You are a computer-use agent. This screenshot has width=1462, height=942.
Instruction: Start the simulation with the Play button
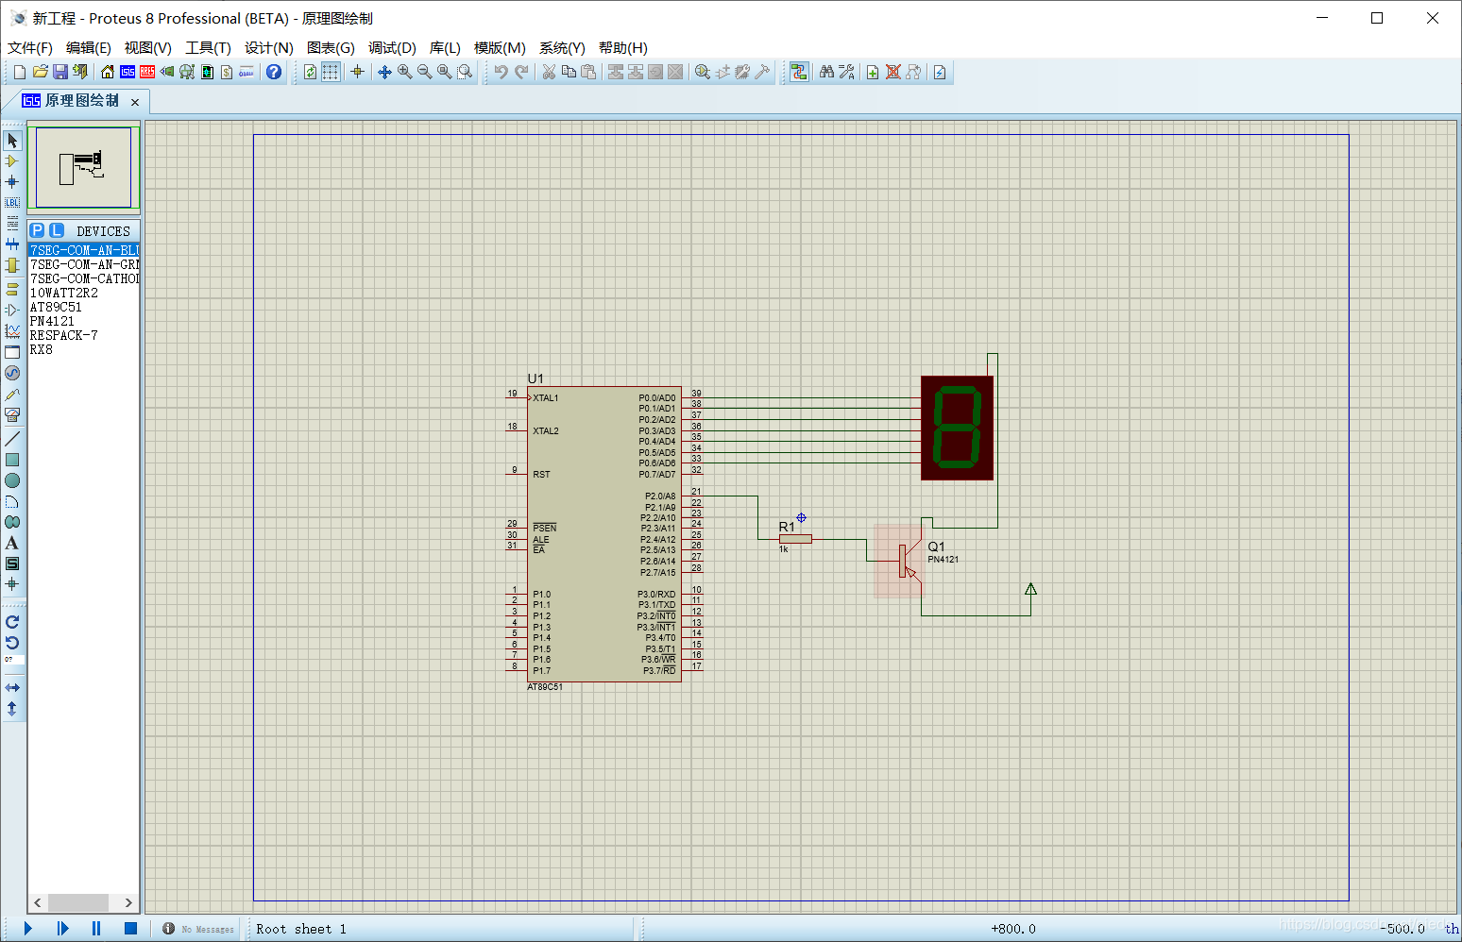point(28,929)
